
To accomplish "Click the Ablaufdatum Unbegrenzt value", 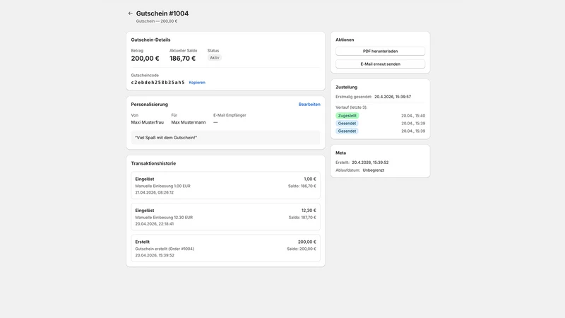I will pyautogui.click(x=374, y=170).
